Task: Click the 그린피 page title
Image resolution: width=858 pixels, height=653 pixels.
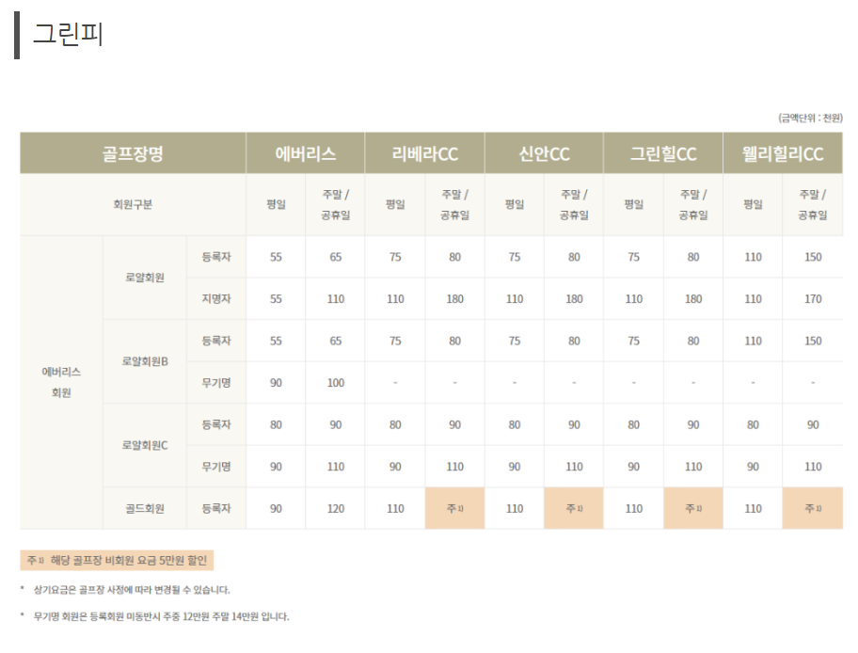Action: pos(68,34)
